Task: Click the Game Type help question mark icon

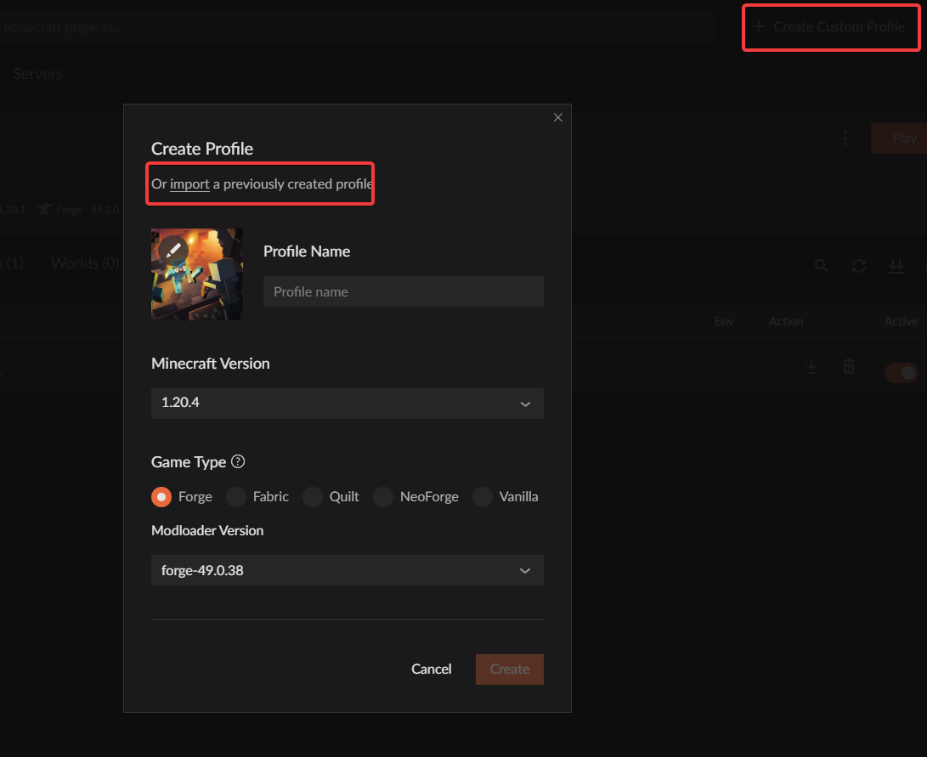Action: (x=238, y=462)
